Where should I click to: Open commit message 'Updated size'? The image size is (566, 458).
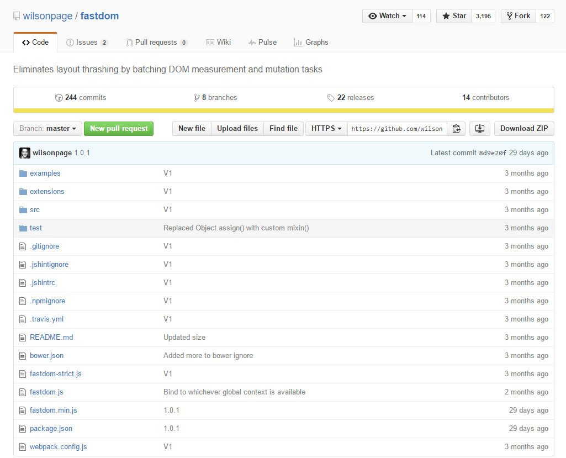[x=184, y=338]
